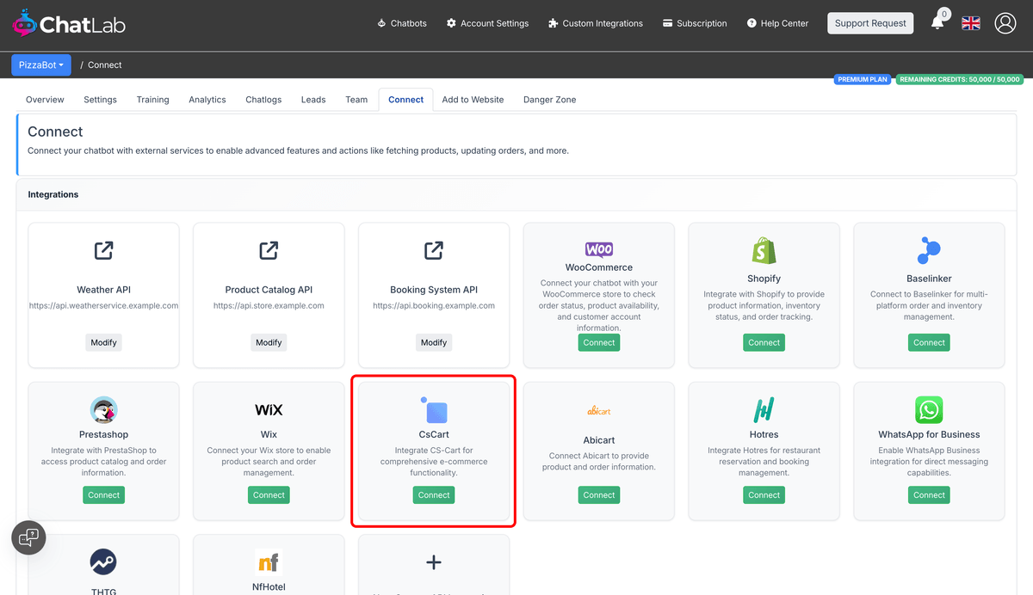This screenshot has width=1033, height=595.
Task: Open the PizzaBot chatbot selector dropdown
Action: point(40,64)
